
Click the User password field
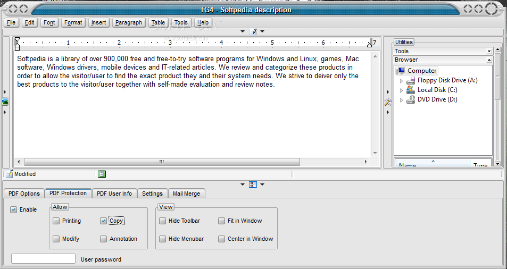tap(43, 259)
